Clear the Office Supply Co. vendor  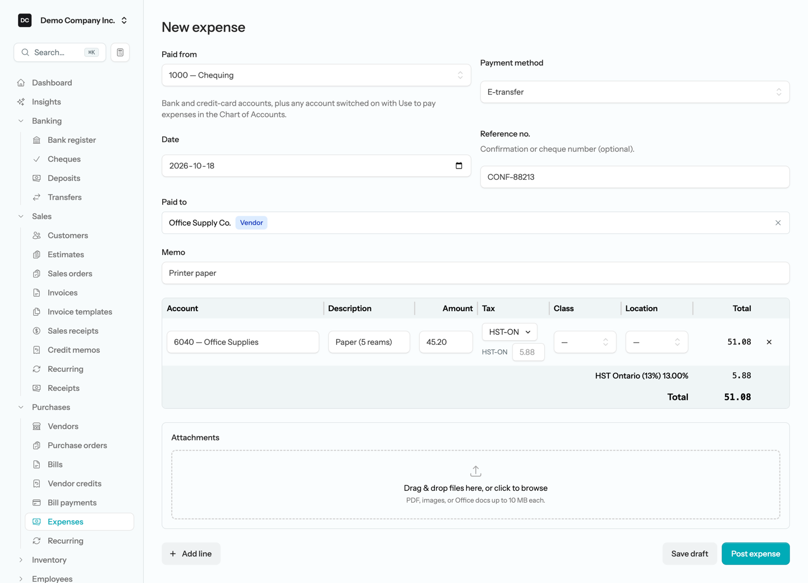coord(778,223)
